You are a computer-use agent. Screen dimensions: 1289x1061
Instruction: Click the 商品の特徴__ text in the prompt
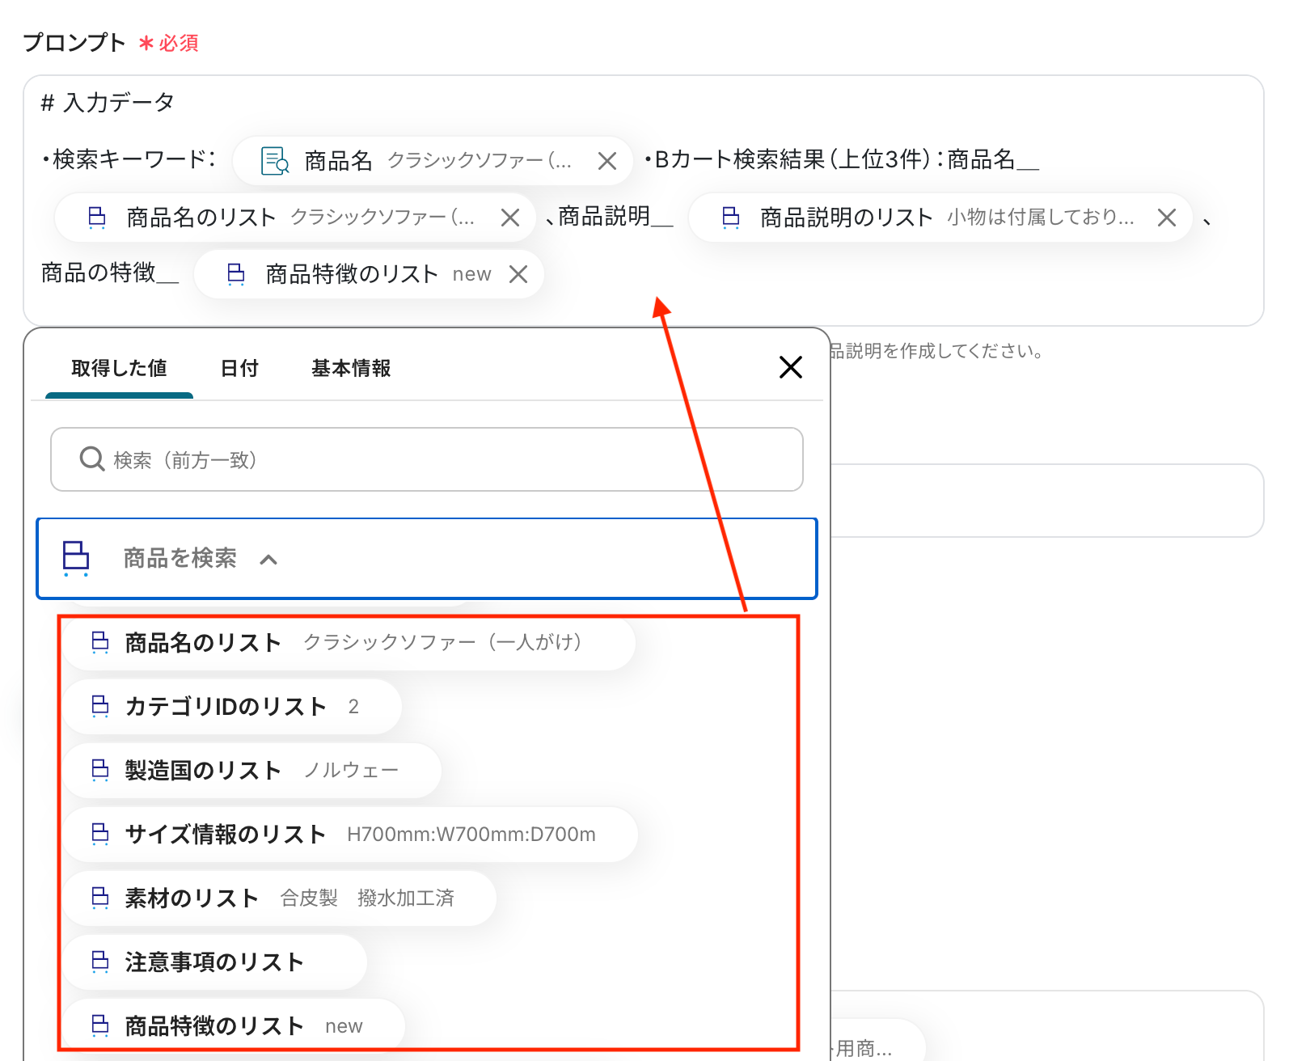coord(110,273)
